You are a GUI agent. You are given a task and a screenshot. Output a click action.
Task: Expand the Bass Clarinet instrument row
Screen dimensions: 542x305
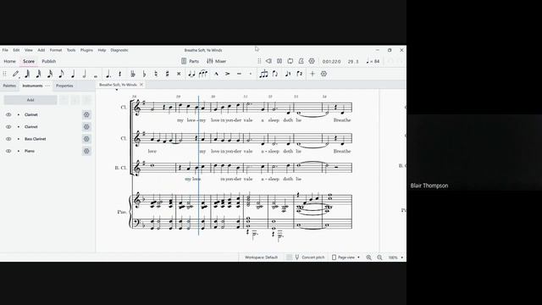tap(19, 139)
